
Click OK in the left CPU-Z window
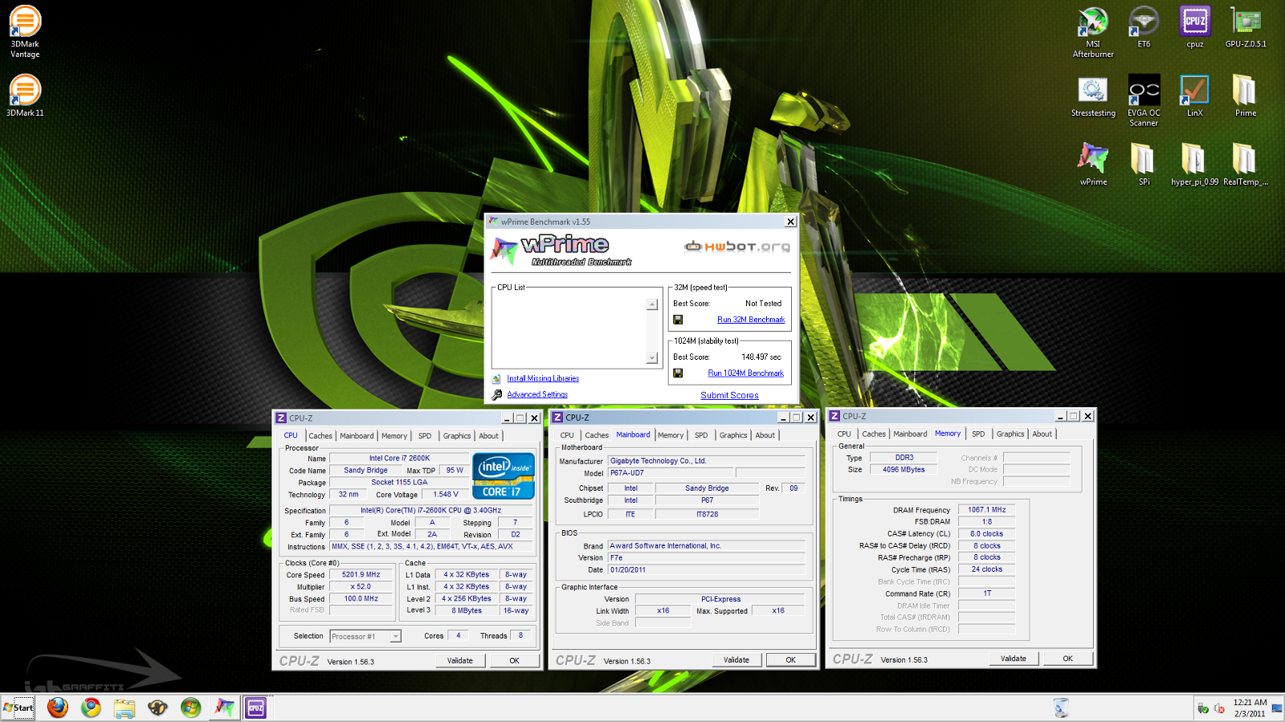click(x=515, y=661)
